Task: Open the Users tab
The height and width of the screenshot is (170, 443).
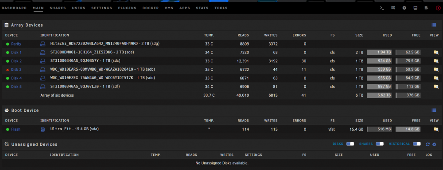Action: (78, 8)
